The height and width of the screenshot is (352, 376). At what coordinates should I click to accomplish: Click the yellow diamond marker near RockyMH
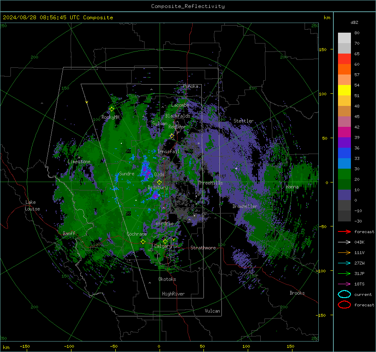[112, 109]
